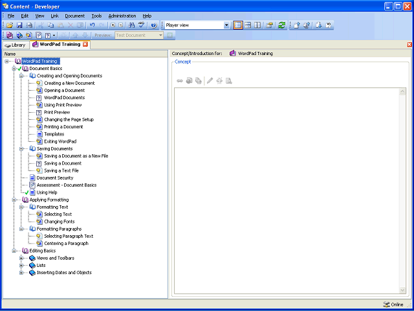Open the Properties toolbar icon beside refresh
Image resolution: width=414 pixels, height=311 pixels.
[269, 25]
